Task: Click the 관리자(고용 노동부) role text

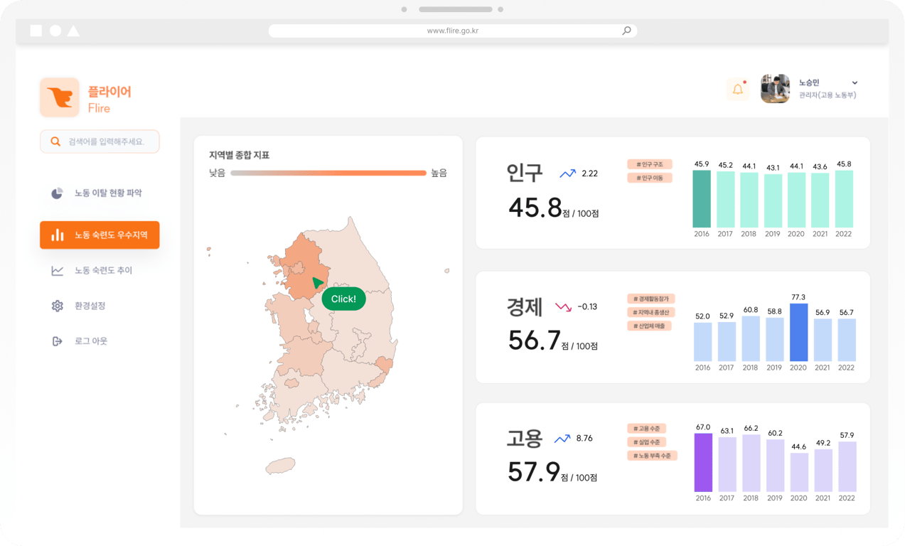Action: click(827, 95)
